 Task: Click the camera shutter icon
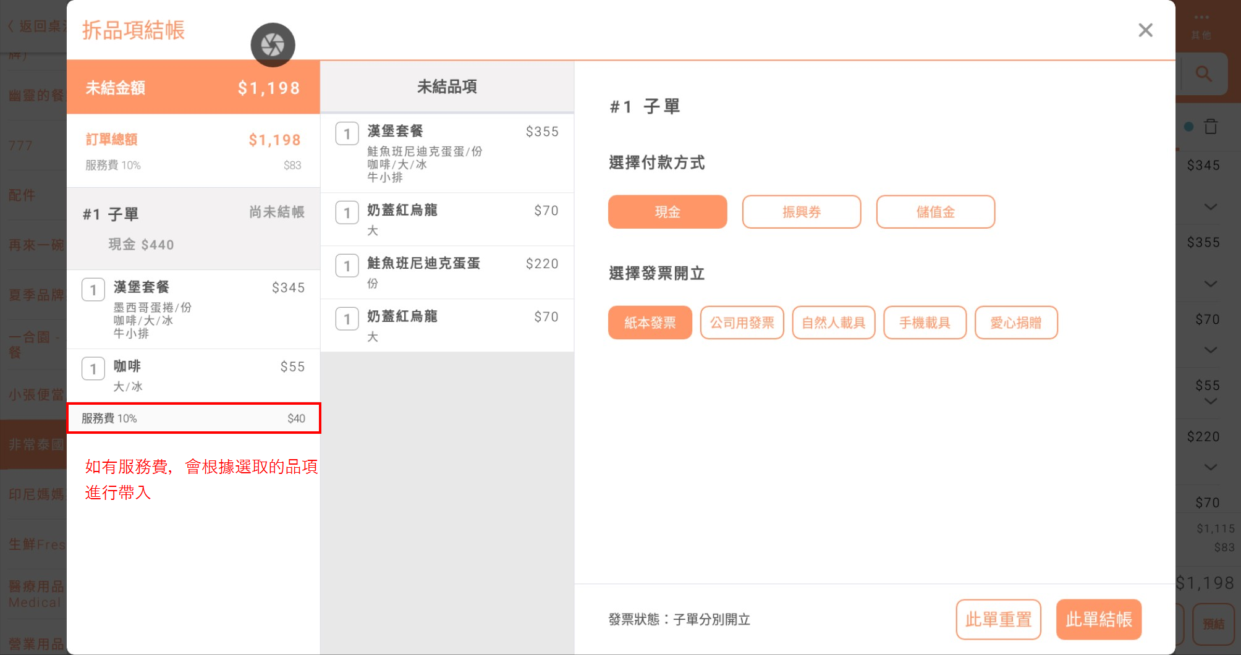(273, 45)
